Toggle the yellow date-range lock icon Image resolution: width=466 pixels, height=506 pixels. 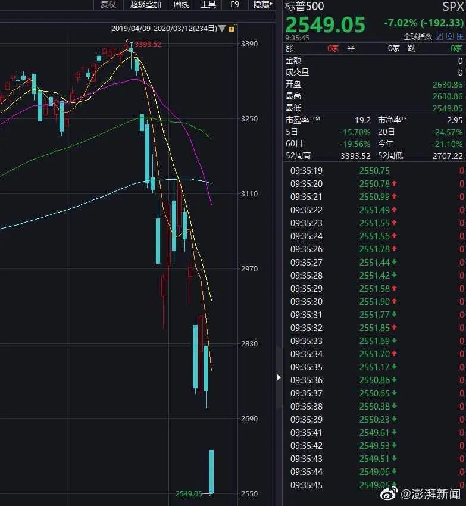(x=232, y=29)
